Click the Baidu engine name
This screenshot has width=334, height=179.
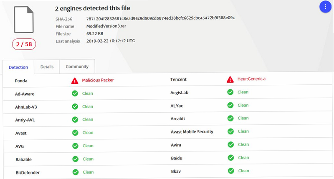pos(177,159)
